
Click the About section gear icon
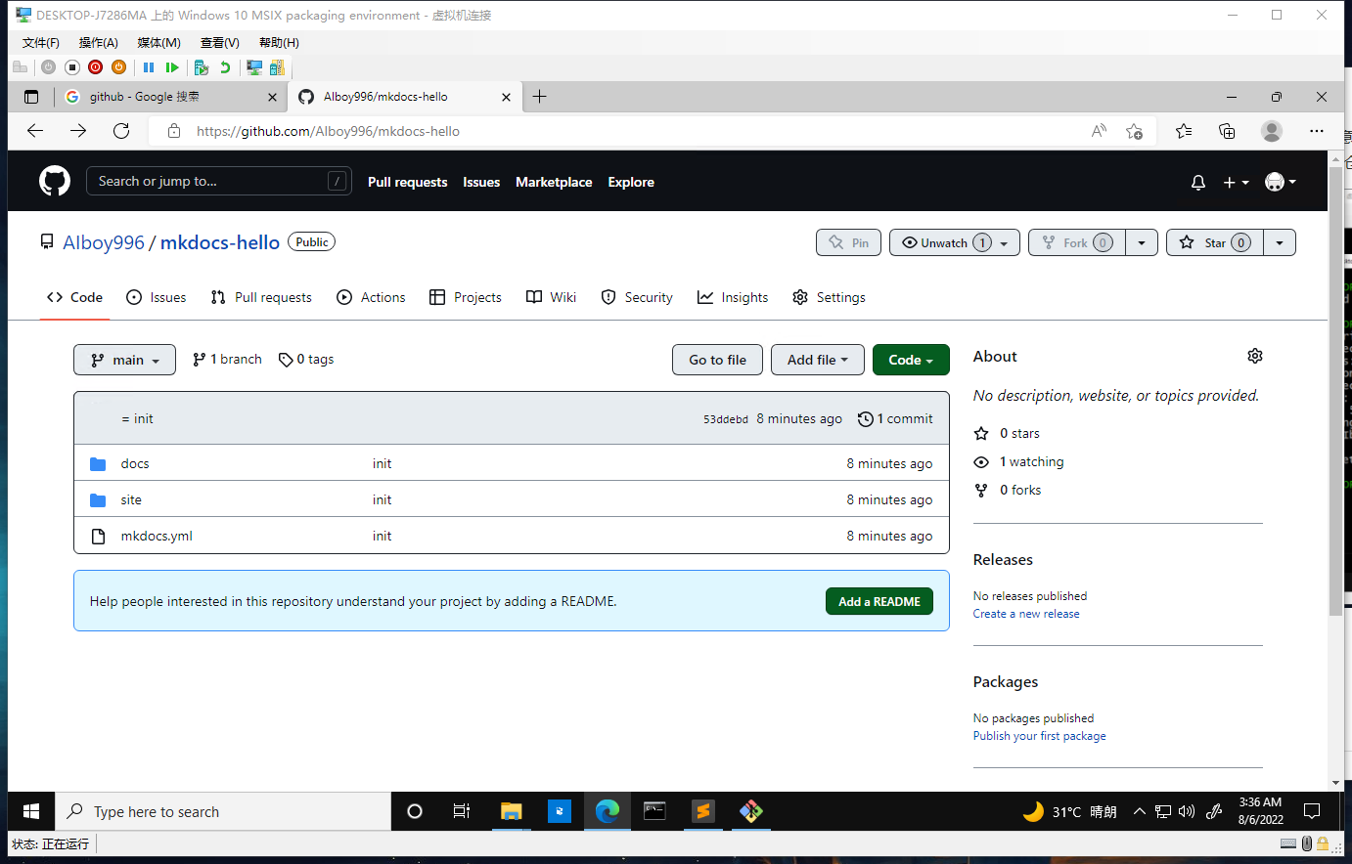(1254, 356)
